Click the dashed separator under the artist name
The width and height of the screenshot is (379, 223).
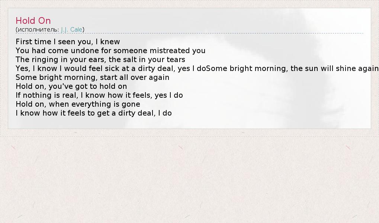pos(223,33)
